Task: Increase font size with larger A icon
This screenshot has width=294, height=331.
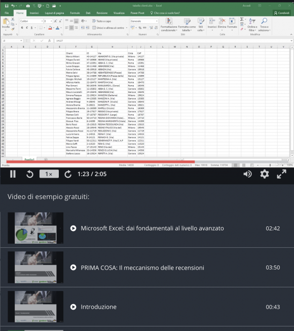Action: click(x=55, y=21)
